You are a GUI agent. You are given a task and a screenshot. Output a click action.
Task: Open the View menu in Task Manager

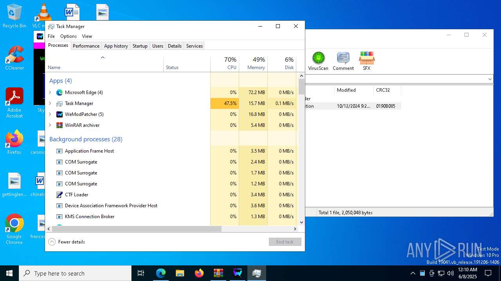[87, 36]
